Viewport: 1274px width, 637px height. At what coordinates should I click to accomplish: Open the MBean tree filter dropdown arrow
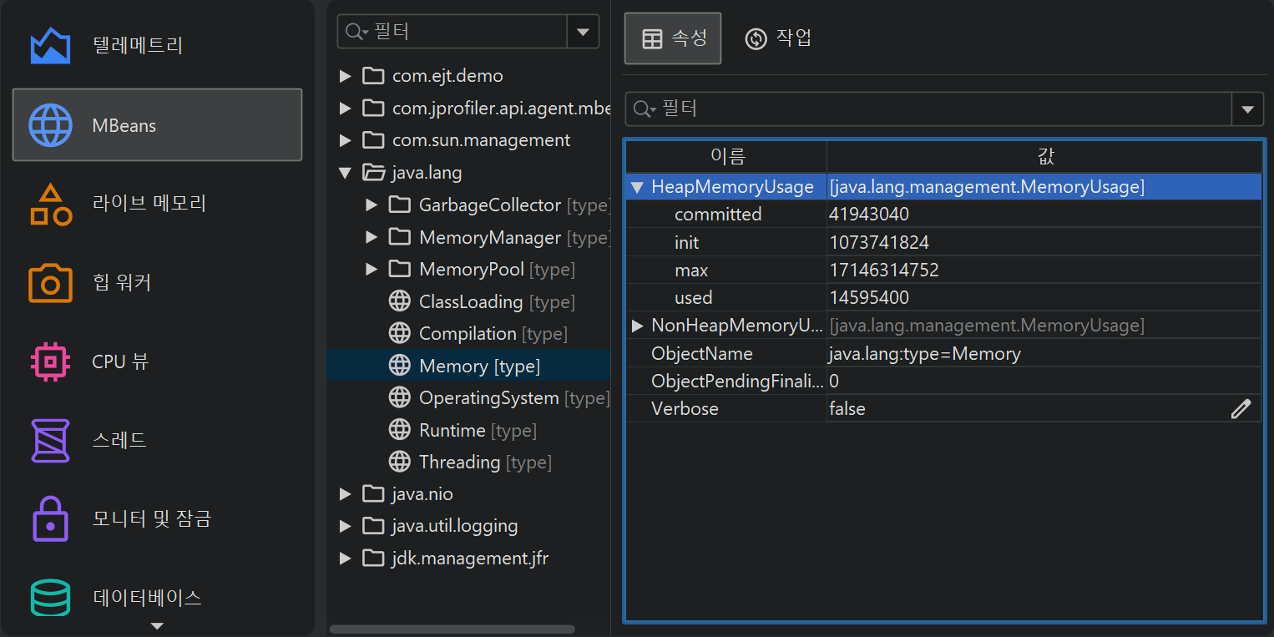582,32
